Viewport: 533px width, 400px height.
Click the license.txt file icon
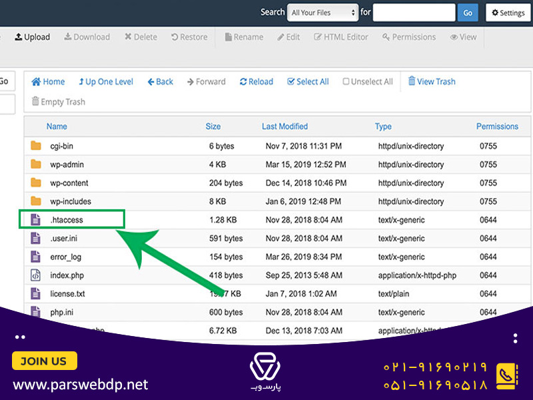point(35,293)
